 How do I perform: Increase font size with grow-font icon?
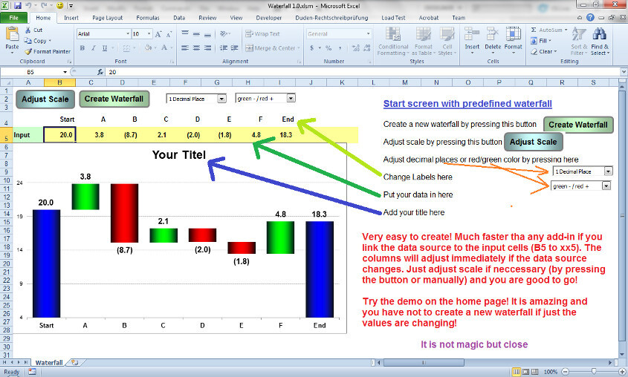(x=158, y=34)
